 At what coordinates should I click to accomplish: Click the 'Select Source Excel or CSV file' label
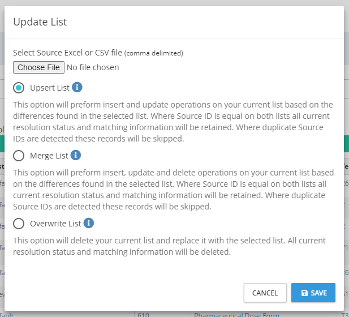(x=68, y=53)
